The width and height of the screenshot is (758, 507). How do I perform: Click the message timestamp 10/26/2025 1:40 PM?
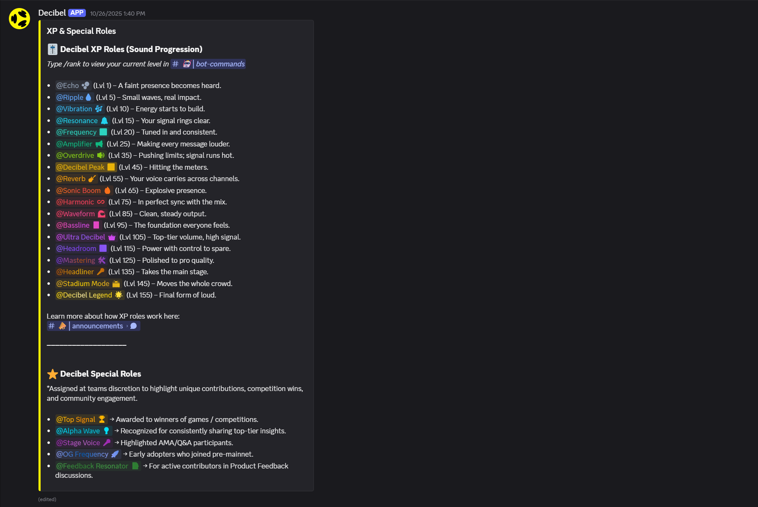click(x=118, y=14)
